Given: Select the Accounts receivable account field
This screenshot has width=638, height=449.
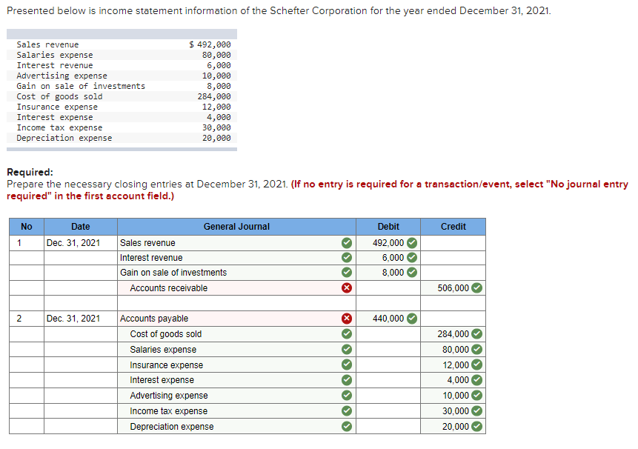Looking at the screenshot, I should [x=236, y=288].
